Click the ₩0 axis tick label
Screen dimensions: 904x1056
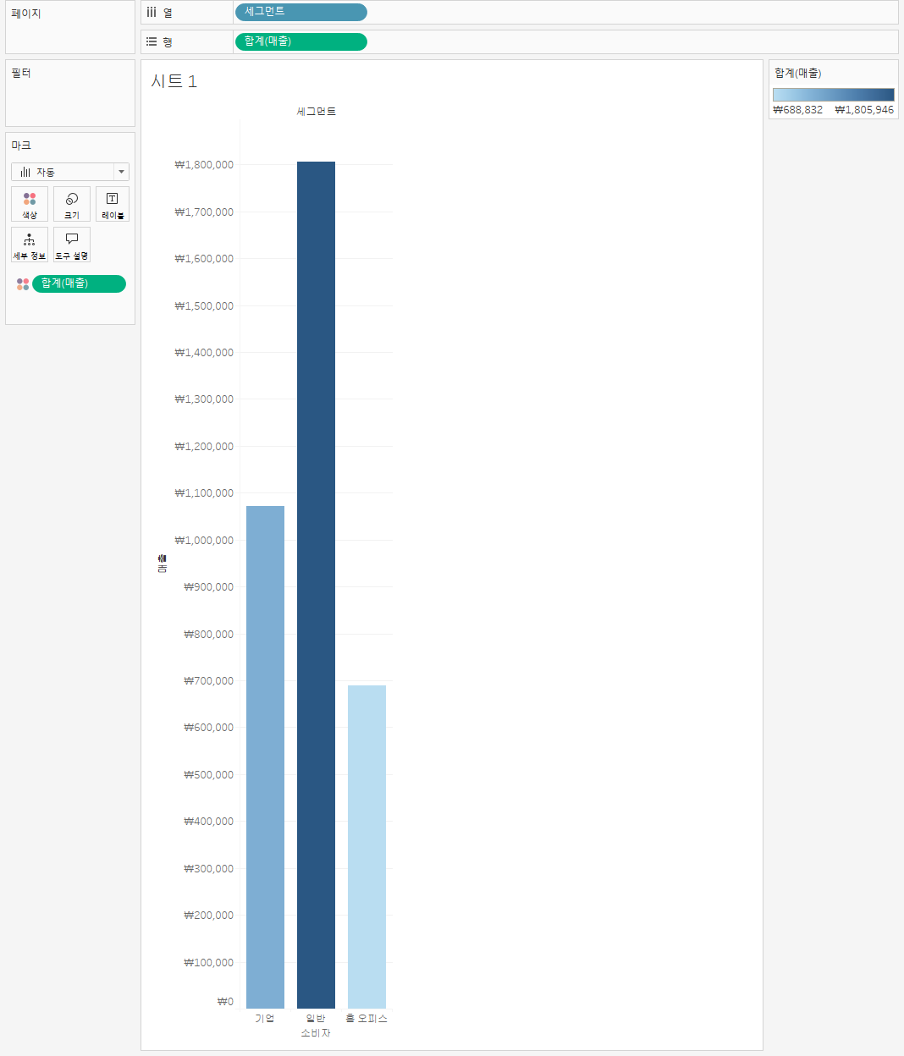click(225, 1002)
